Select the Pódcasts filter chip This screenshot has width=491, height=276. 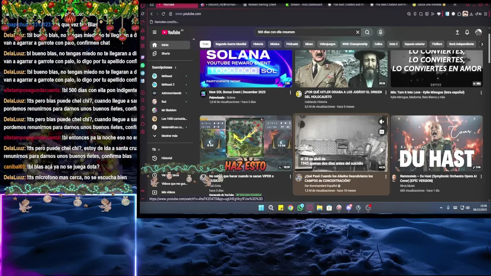tap(292, 44)
